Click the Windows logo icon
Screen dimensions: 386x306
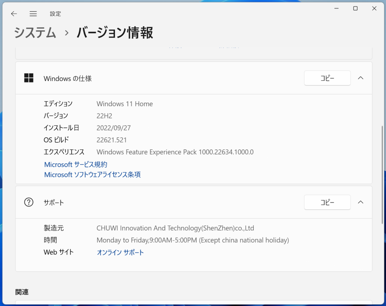tap(29, 78)
